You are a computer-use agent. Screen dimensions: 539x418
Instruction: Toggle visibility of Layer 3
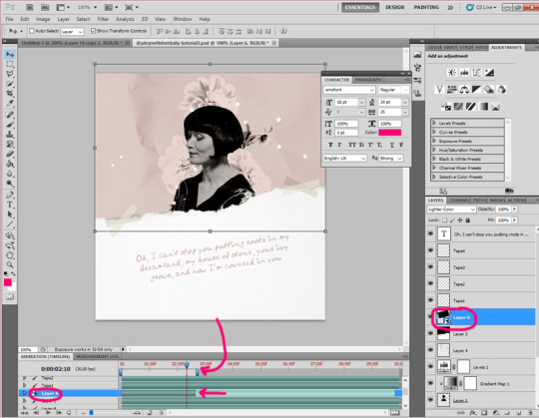pyautogui.click(x=431, y=333)
